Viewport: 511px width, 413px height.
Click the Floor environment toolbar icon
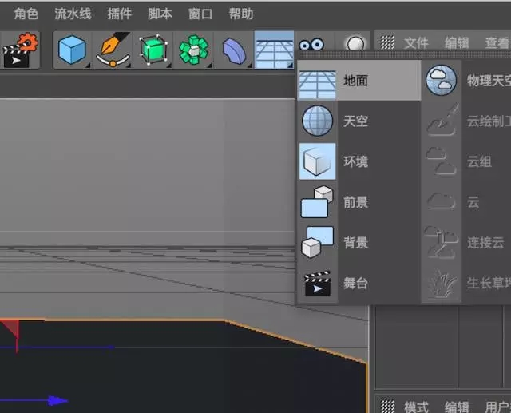274,50
